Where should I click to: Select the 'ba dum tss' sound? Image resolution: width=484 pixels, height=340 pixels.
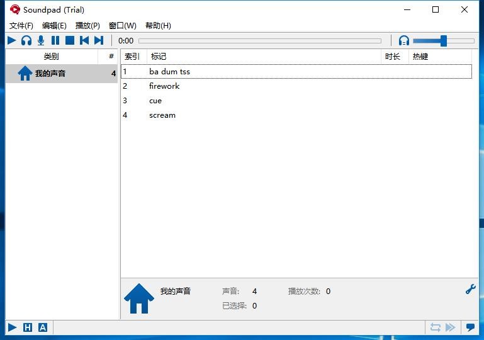[296, 71]
